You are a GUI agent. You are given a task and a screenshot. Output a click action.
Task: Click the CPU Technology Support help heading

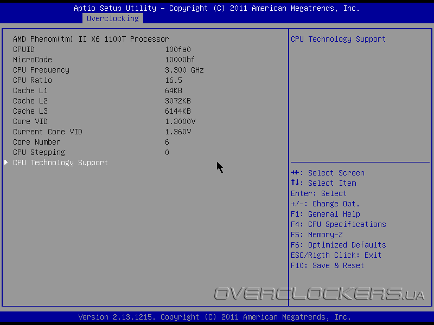tap(338, 39)
